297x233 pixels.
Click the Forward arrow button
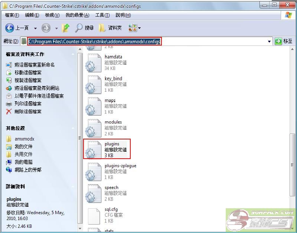[46, 28]
